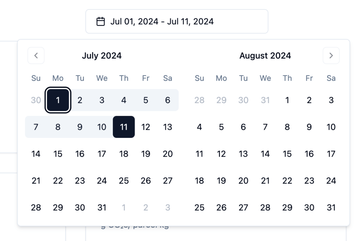Pick July 20 Saturday cell
This screenshot has width=355, height=241.
point(168,154)
